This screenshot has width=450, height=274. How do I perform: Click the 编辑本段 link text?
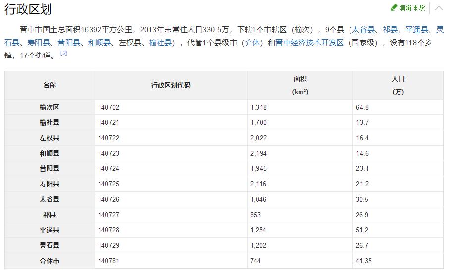[x=412, y=8]
